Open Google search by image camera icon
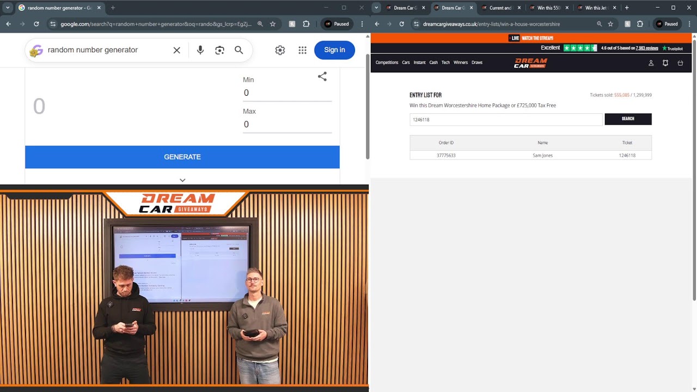697x392 pixels. point(219,50)
